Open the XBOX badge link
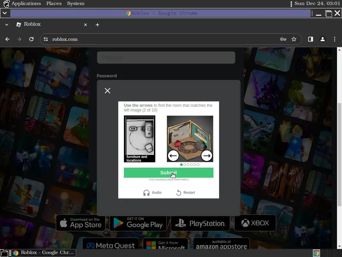The height and width of the screenshot is (257, 342). pyautogui.click(x=255, y=223)
